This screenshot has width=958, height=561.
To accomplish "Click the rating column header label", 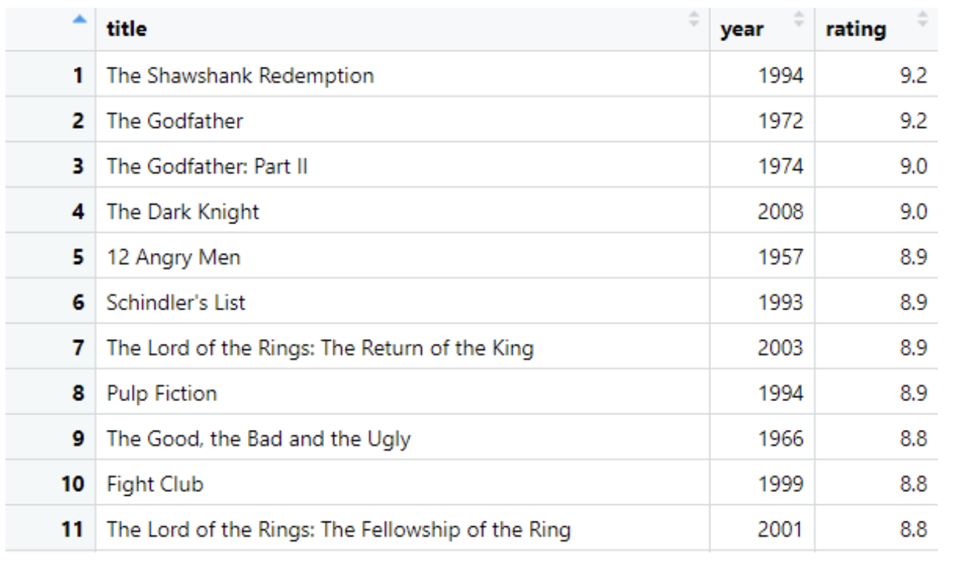I will tap(855, 30).
